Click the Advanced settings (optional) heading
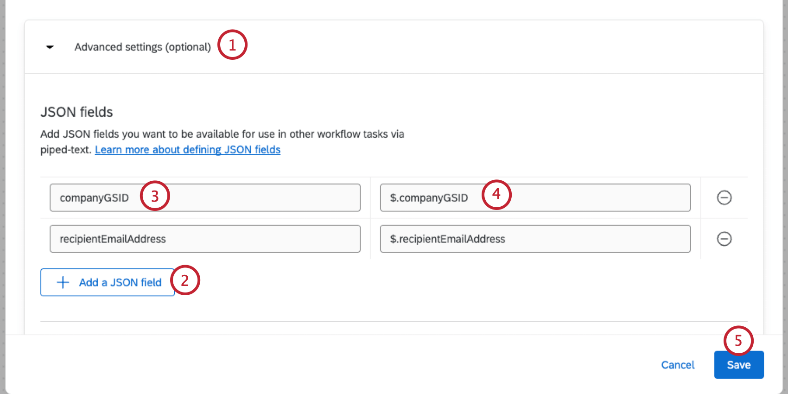The width and height of the screenshot is (788, 394). coord(143,47)
